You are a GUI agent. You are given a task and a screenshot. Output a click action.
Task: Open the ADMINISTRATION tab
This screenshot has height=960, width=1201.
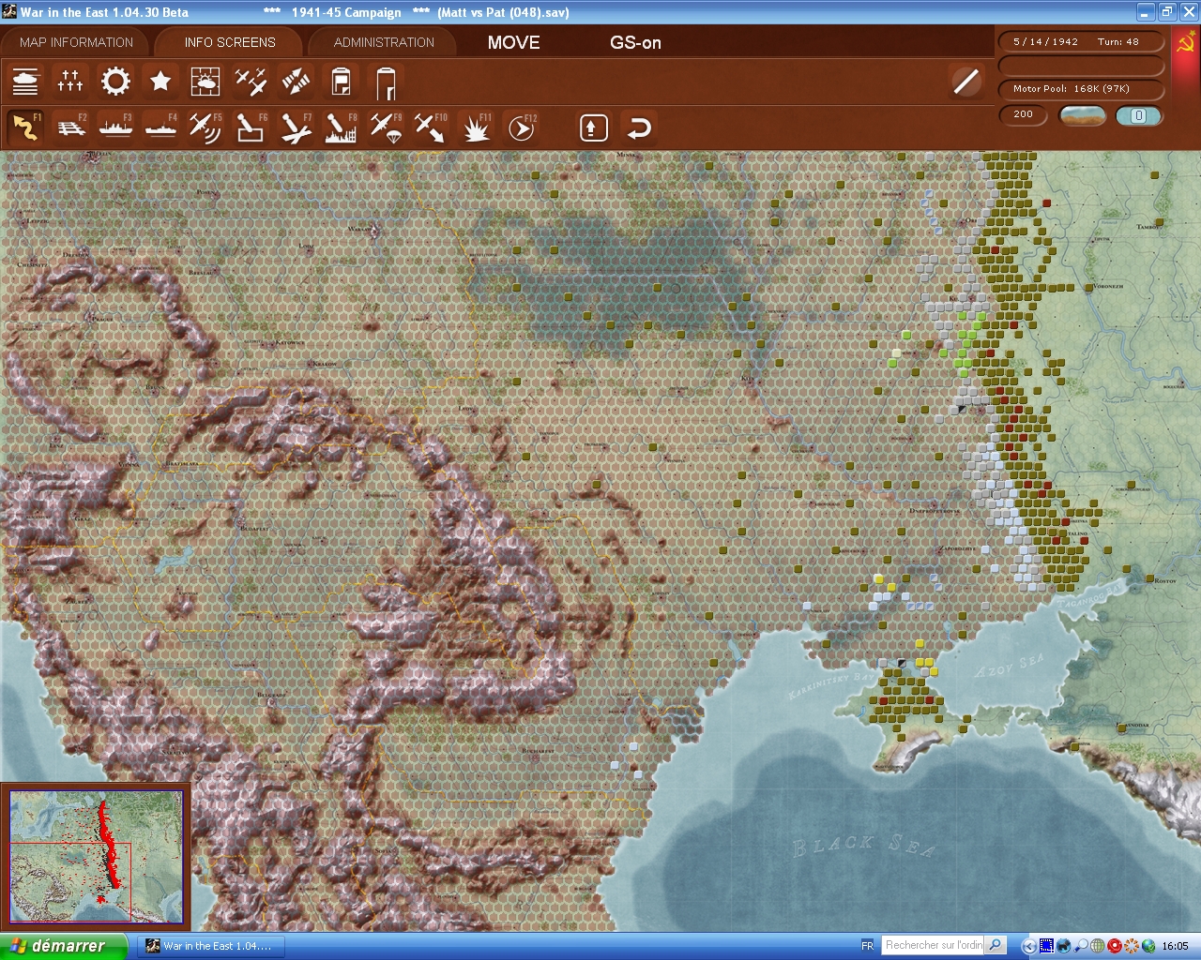pyautogui.click(x=384, y=42)
